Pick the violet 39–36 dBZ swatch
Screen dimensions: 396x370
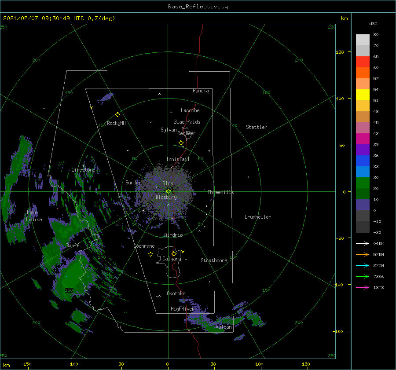[363, 150]
